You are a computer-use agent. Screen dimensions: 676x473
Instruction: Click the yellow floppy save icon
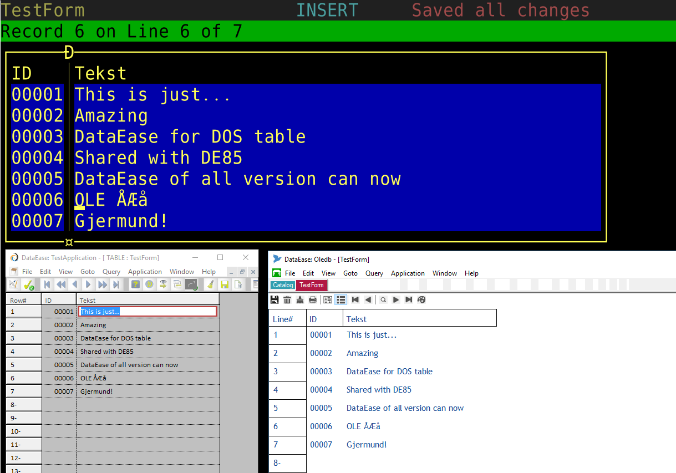pos(225,284)
